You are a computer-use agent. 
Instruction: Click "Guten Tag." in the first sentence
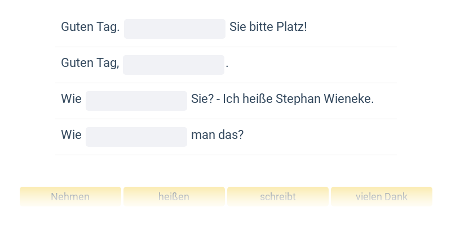coord(90,27)
